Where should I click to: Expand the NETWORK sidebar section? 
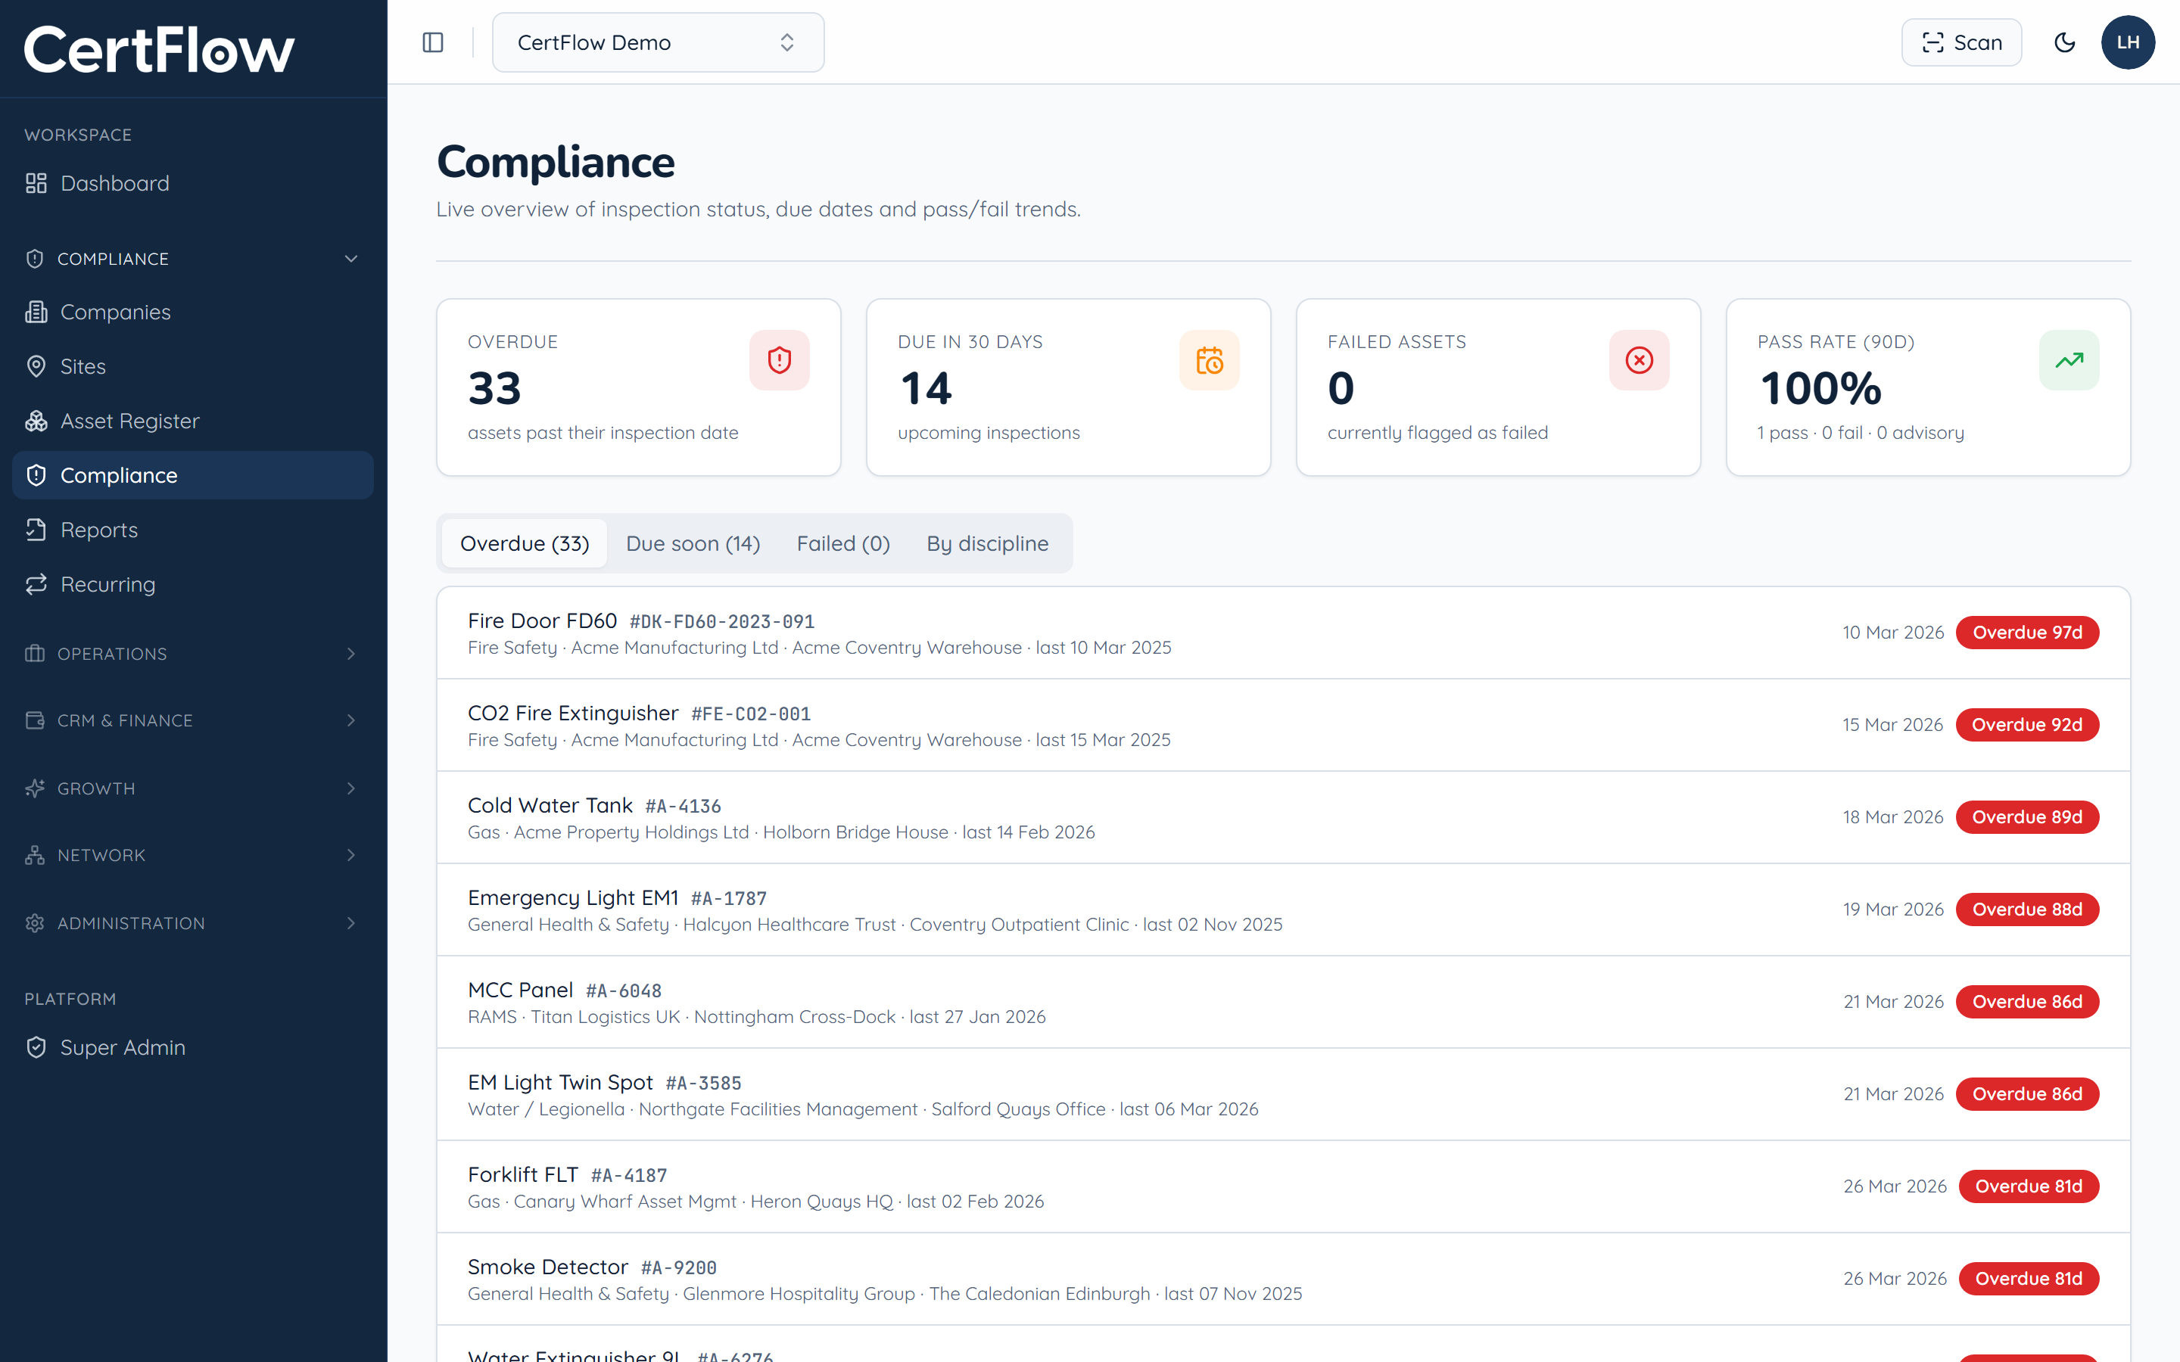click(x=193, y=855)
